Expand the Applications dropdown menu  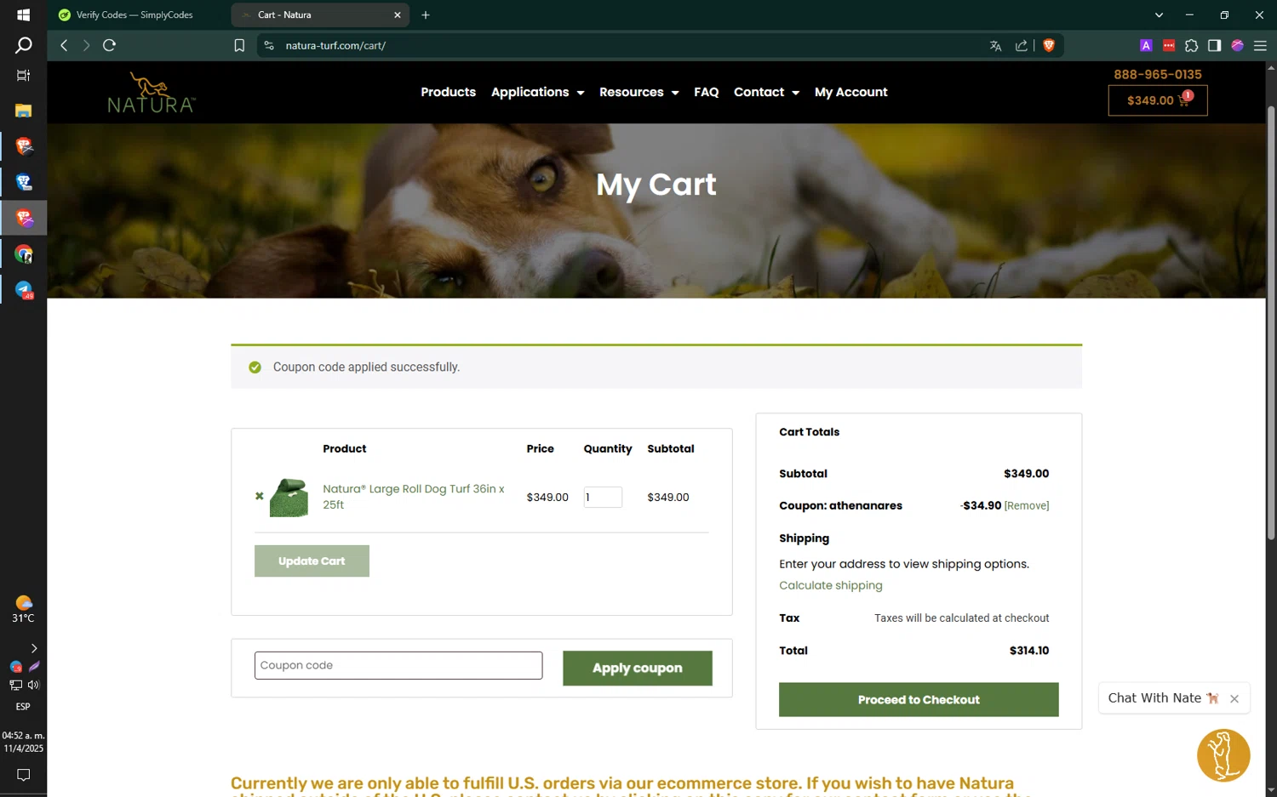[537, 92]
